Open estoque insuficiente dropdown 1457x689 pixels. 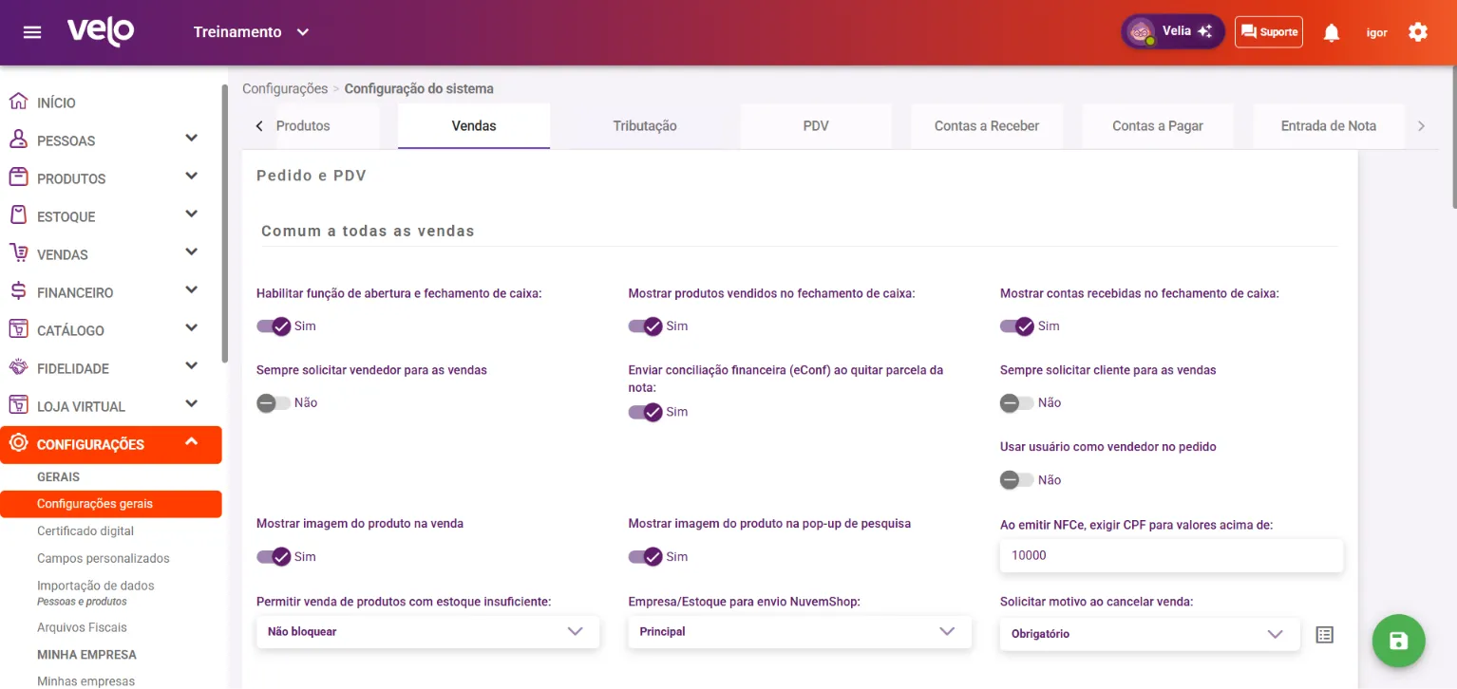[x=427, y=632]
